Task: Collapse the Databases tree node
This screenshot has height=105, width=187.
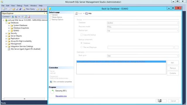Action: click(6, 23)
